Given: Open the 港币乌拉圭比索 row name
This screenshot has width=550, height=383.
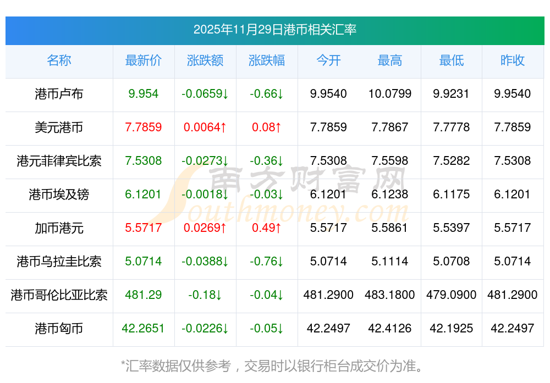Looking at the screenshot, I should [59, 262].
